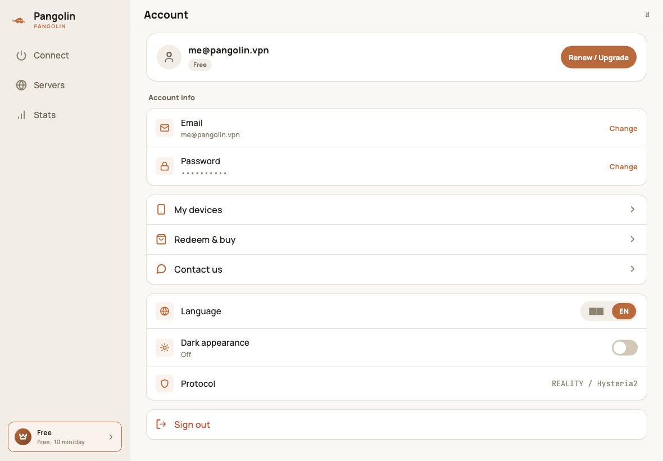Open the Contact us row

[397, 269]
